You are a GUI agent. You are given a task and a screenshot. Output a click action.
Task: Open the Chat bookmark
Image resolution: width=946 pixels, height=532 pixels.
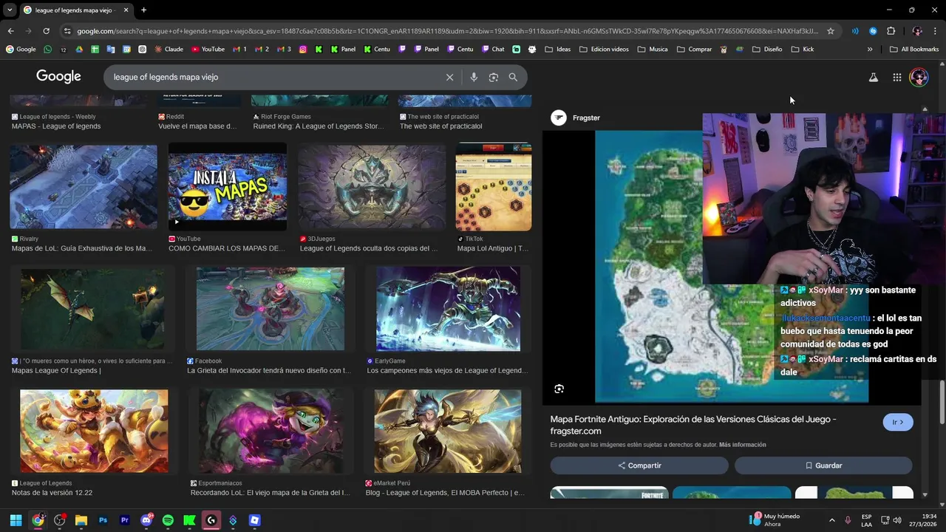click(x=493, y=50)
